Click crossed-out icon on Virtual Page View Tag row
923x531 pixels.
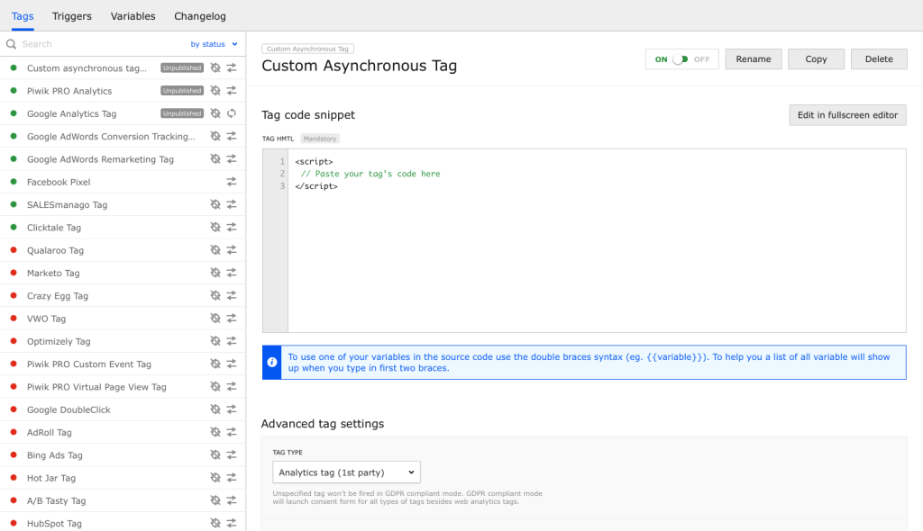tap(215, 387)
